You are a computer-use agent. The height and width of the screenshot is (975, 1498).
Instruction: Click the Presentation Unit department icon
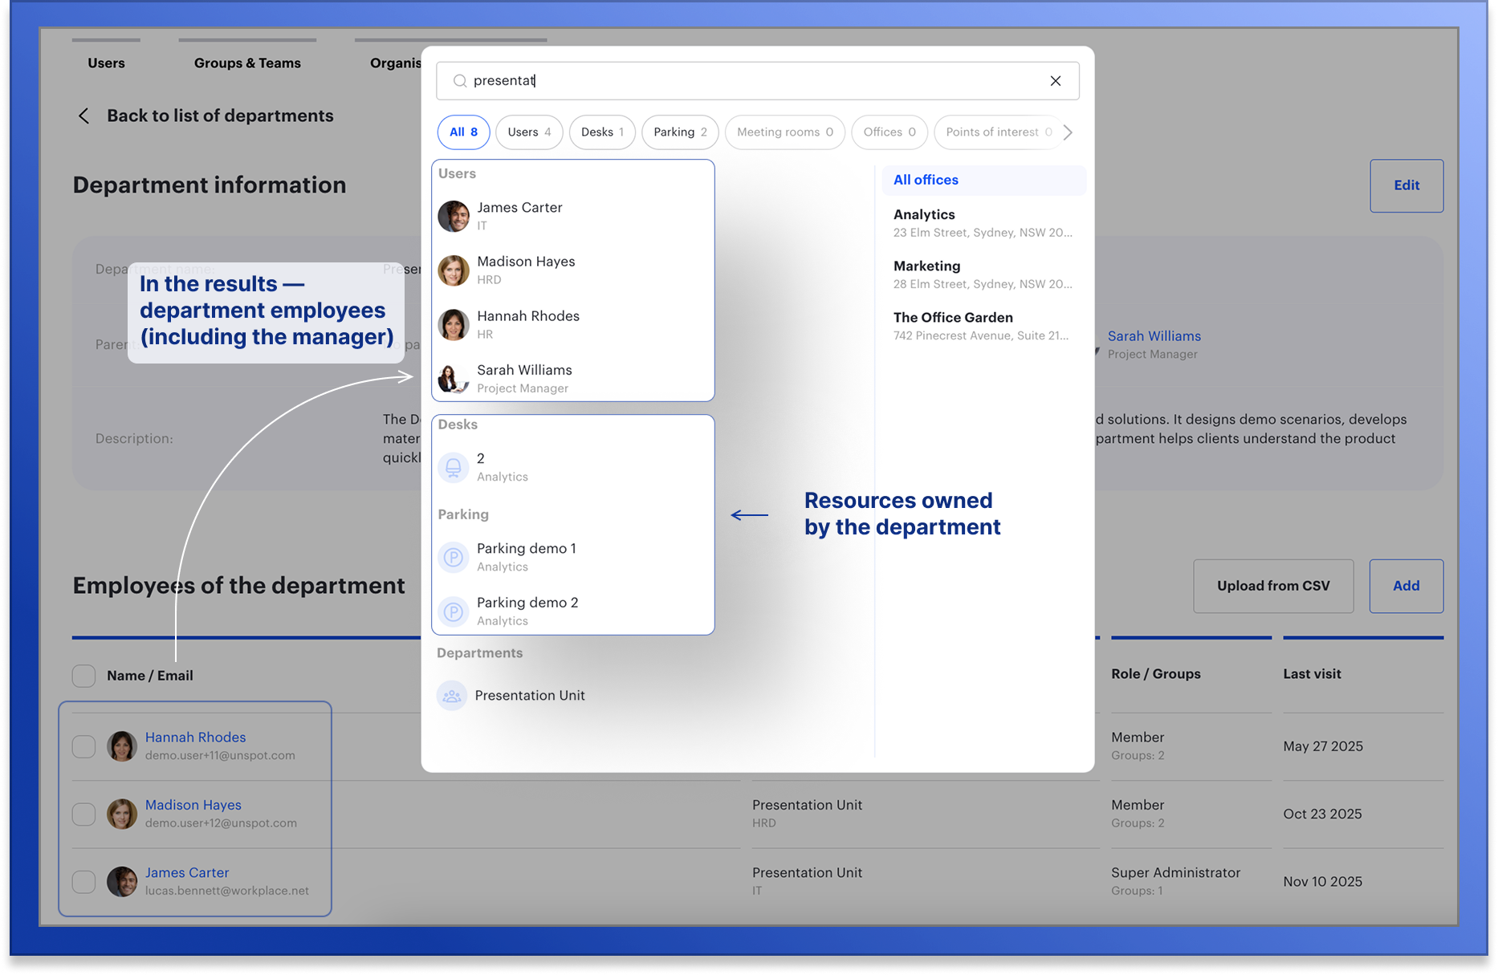(x=452, y=696)
